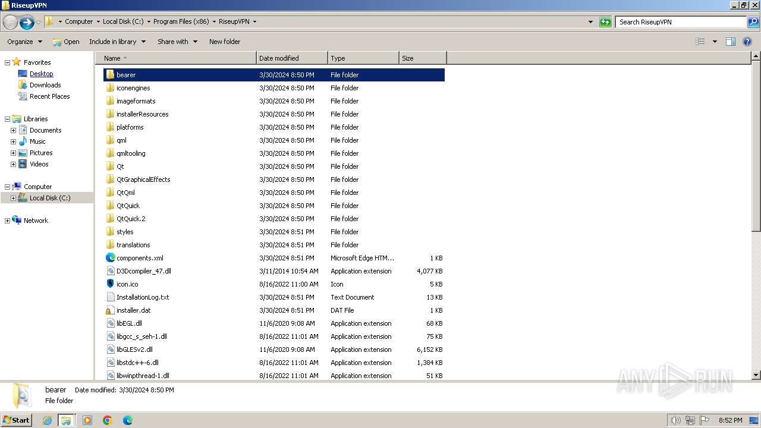This screenshot has height=428, width=761.
Task: Collapse the Favorites tree section
Action: 7,62
